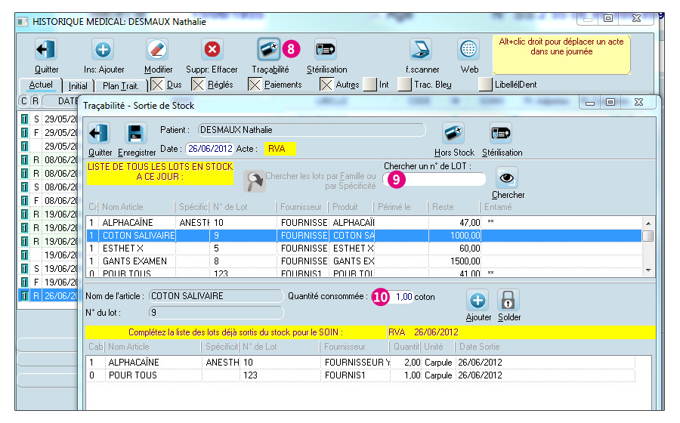Click the Reste value 1500,00 for GANTS EXAMEN

[465, 261]
